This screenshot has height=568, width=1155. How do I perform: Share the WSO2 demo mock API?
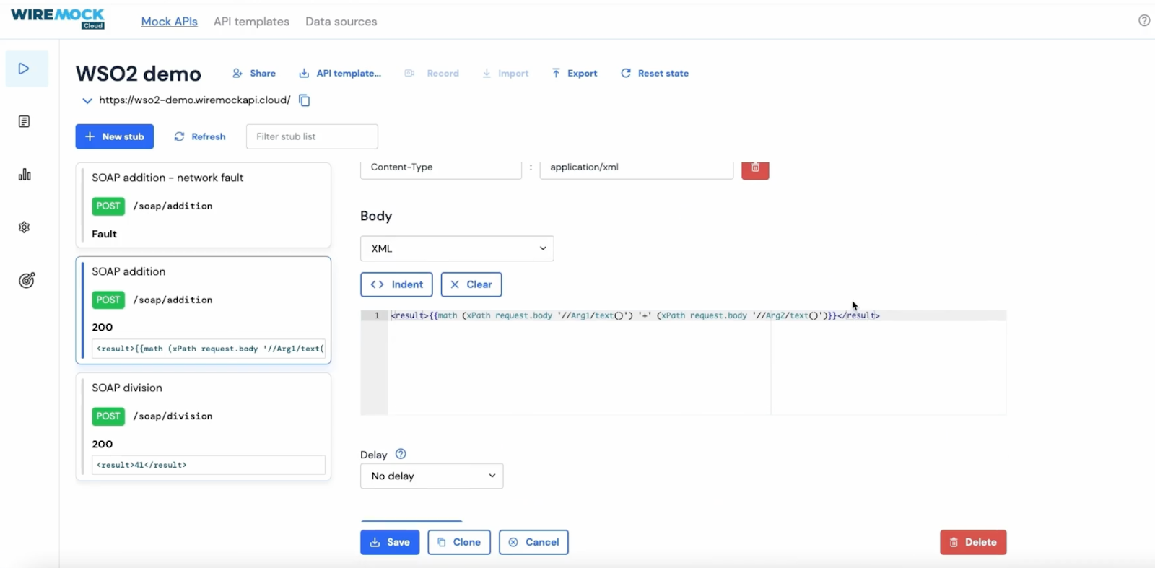pos(254,73)
